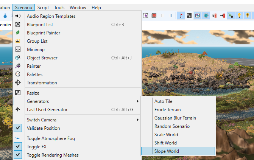Click the red square toolbar icon
The height and width of the screenshot is (160, 254).
tap(154, 16)
